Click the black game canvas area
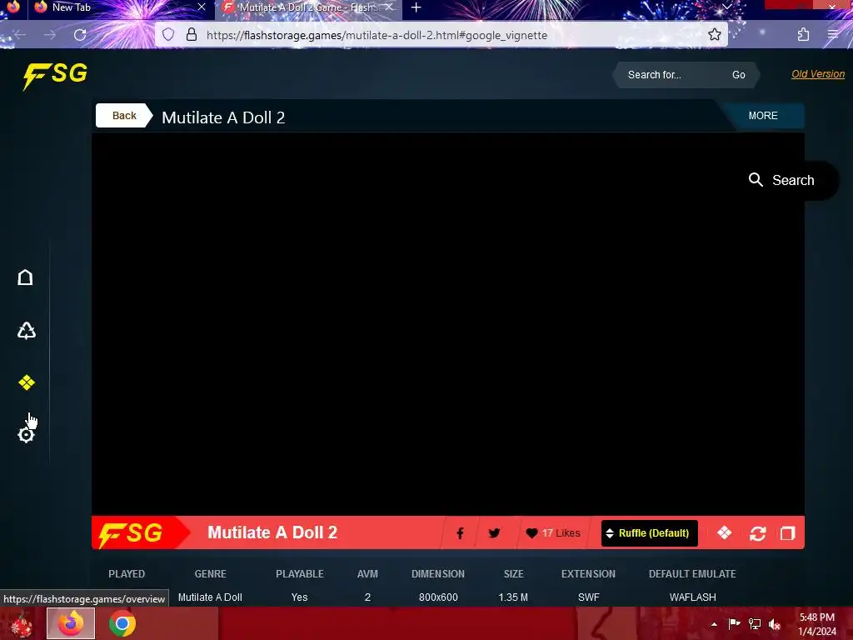 [447, 324]
